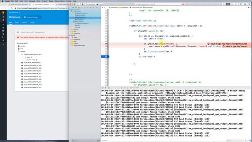Open the Xcode scheme and device selector
Viewport: 252px width, 142px height.
coord(95,4)
